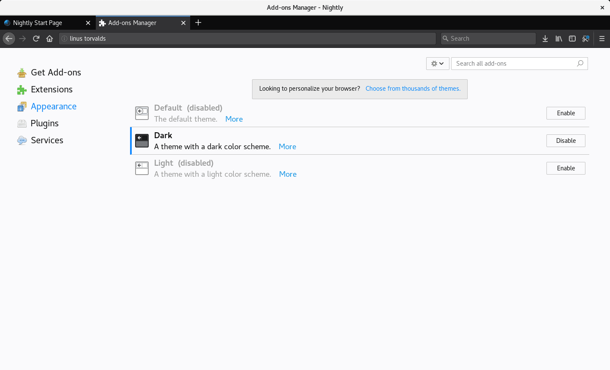Viewport: 610px width, 370px height.
Task: Select the Extensions category
Action: pos(45,89)
